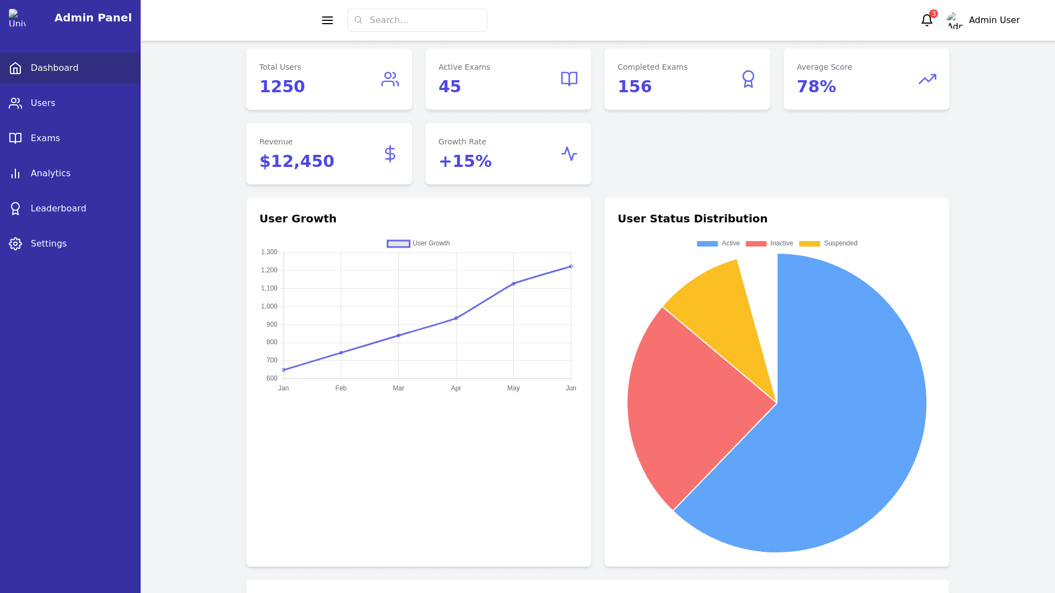Click the Admin User profile name

(x=993, y=20)
